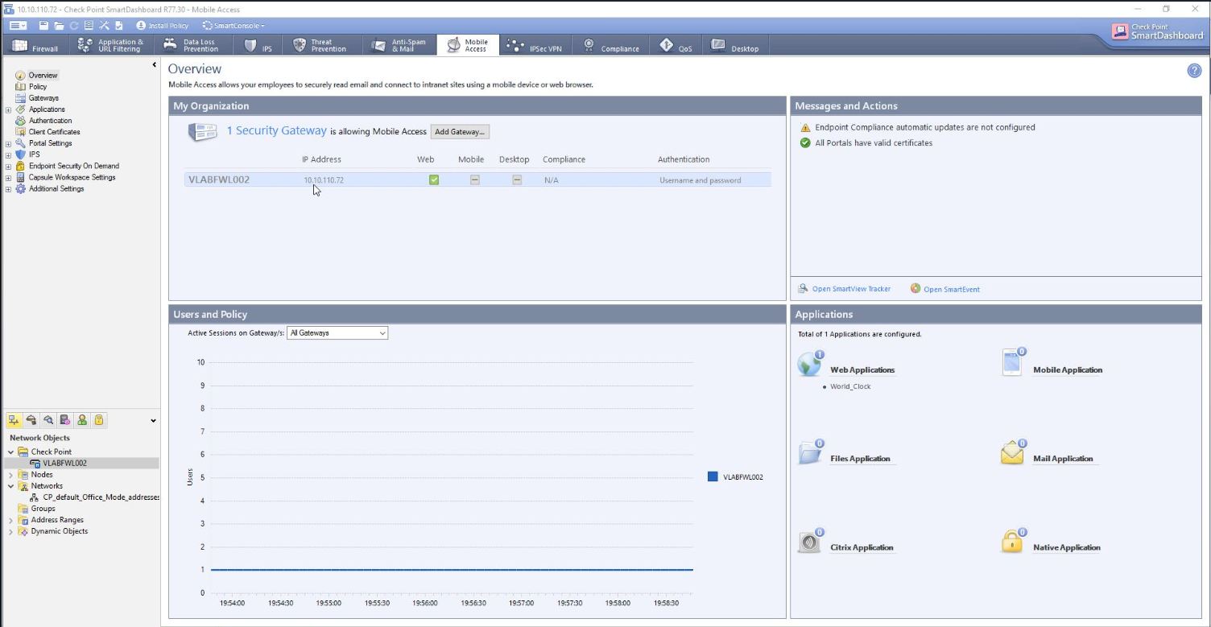The image size is (1211, 627).
Task: Toggle the Web checkbox for VLABFWL002
Action: pyautogui.click(x=434, y=180)
